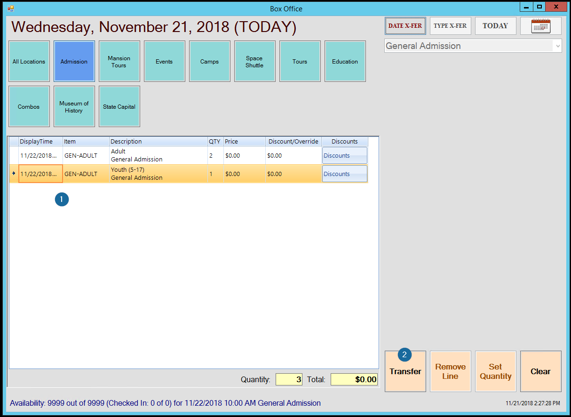Click the TYPE X-FER button
Screen dimensions: 571x417
451,26
